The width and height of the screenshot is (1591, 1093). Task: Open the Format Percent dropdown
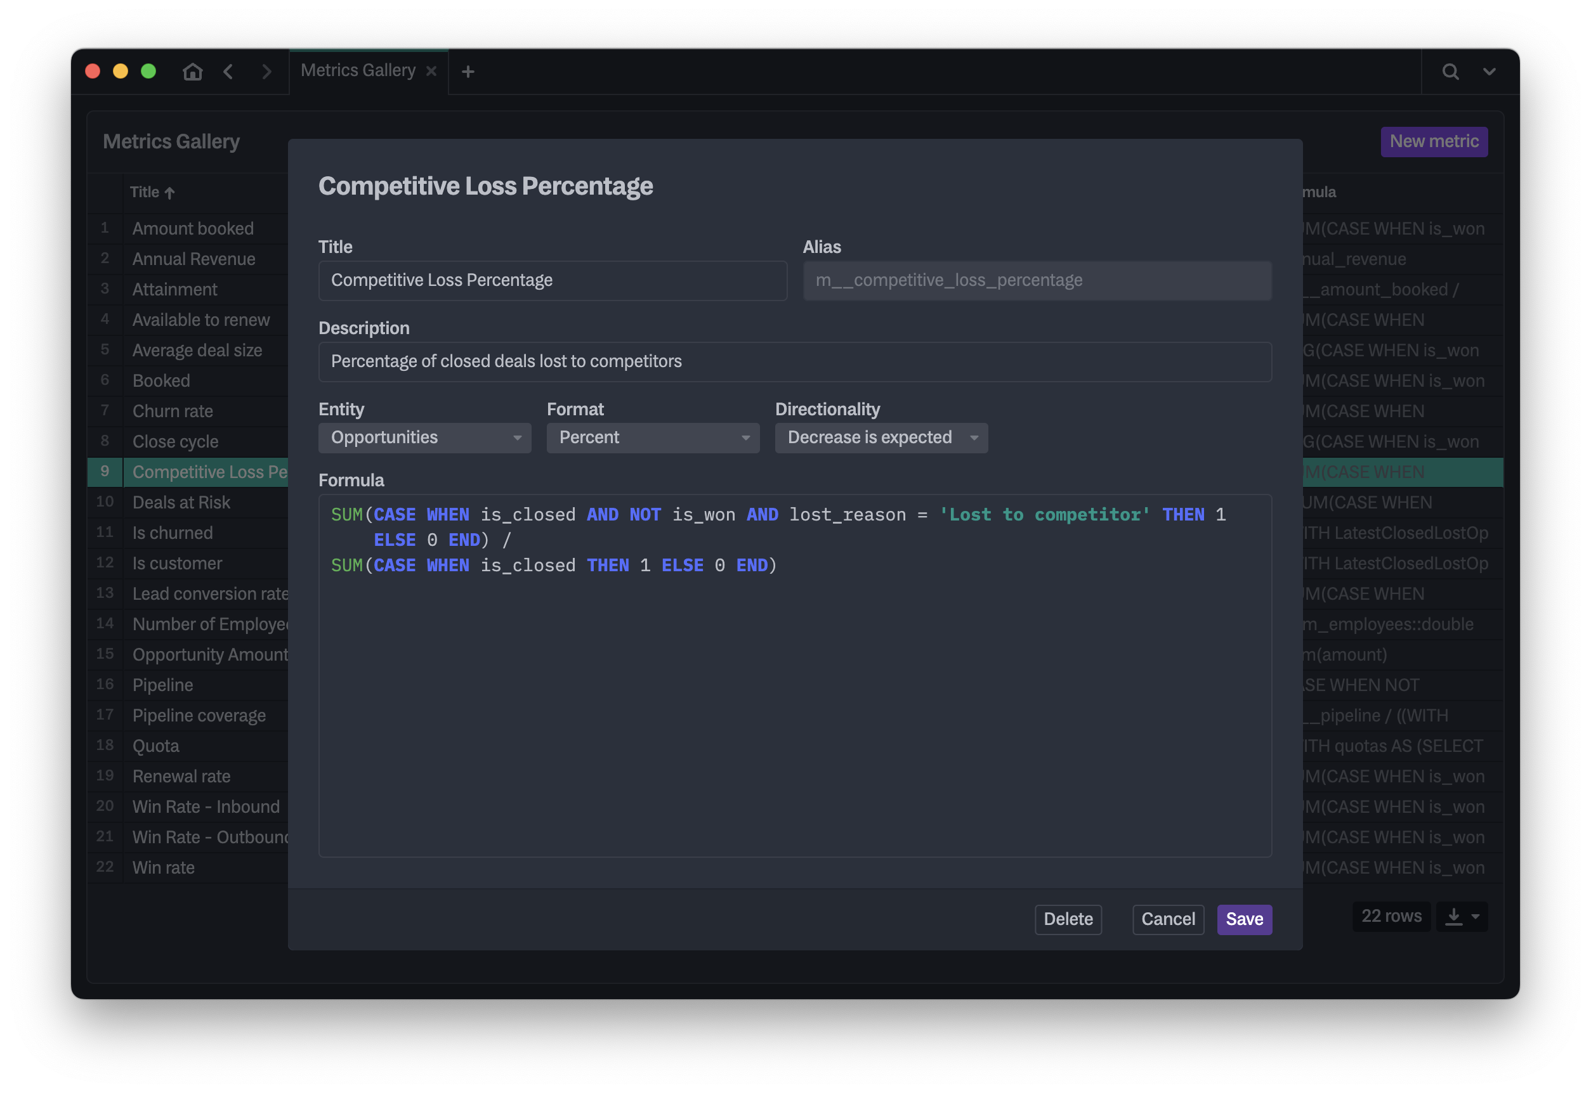tap(652, 437)
